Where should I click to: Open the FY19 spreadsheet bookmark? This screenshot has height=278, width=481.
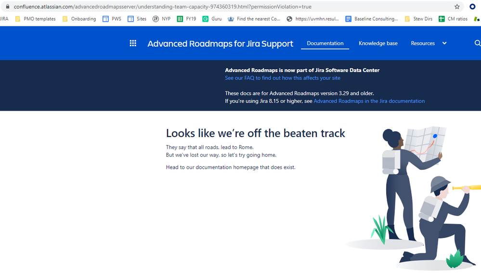186,19
